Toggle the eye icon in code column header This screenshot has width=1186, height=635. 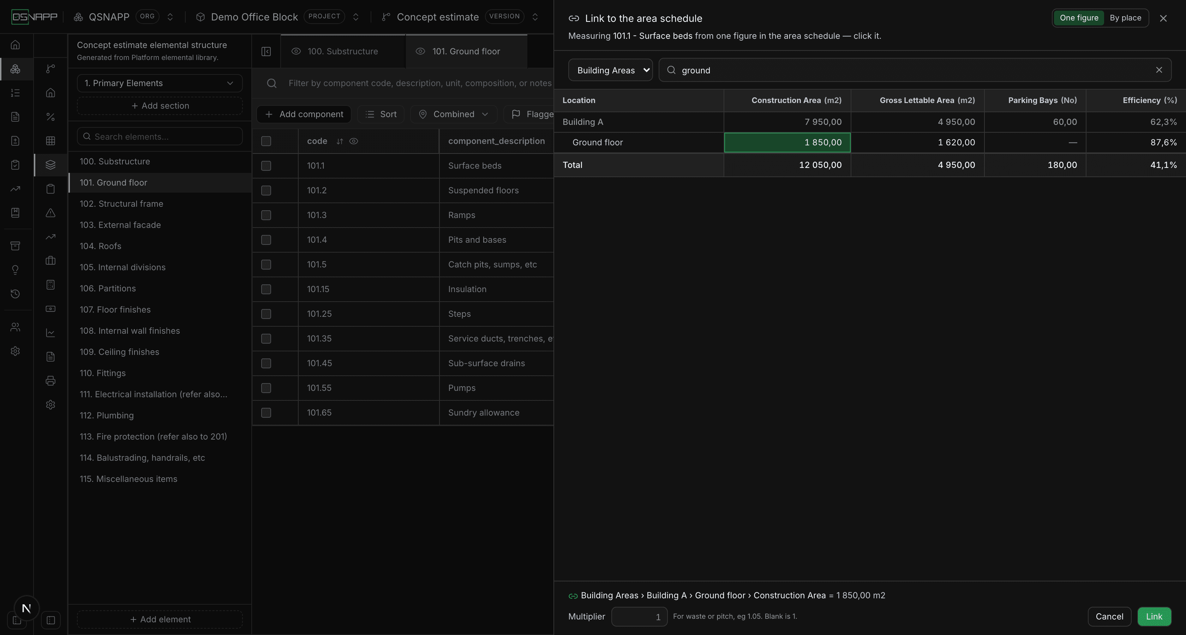354,141
